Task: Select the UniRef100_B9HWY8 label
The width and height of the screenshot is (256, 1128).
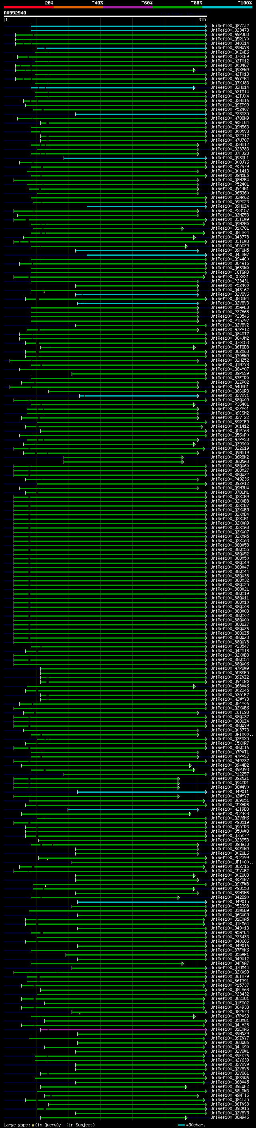Action: [230, 48]
